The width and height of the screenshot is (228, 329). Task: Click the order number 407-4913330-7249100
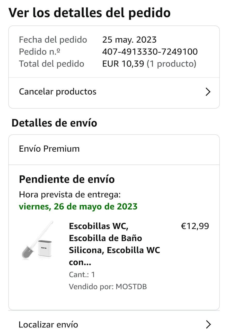pyautogui.click(x=150, y=52)
